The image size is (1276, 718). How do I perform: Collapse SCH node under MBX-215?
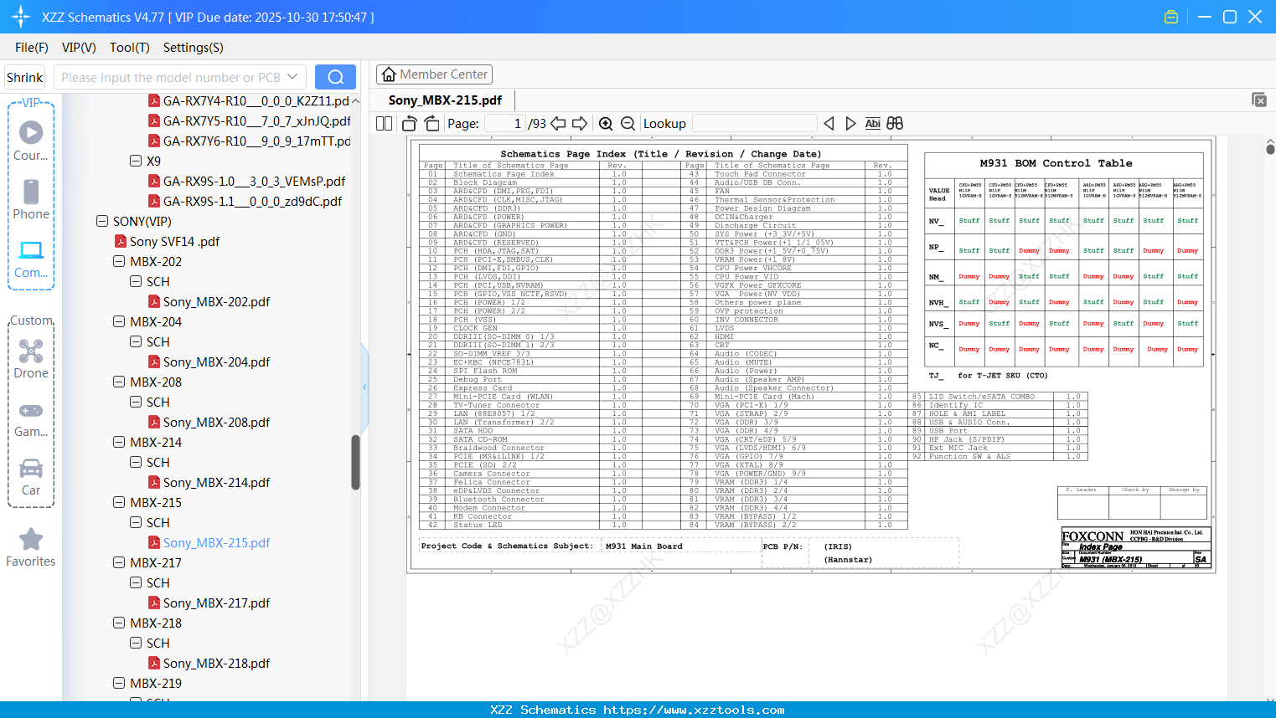[136, 522]
